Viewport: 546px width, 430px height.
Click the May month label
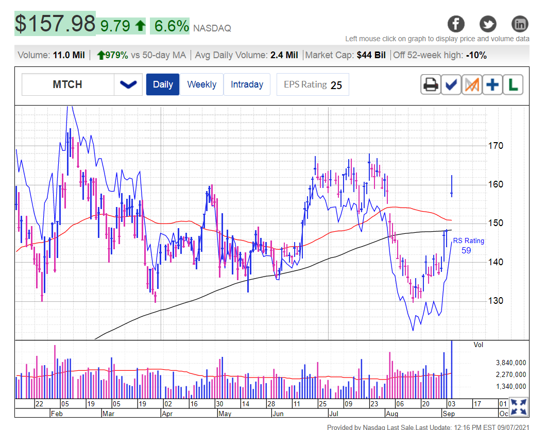pyautogui.click(x=225, y=414)
